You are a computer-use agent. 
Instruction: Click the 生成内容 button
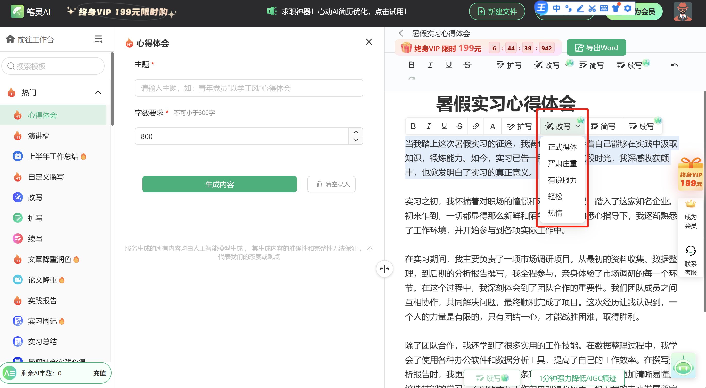(219, 184)
